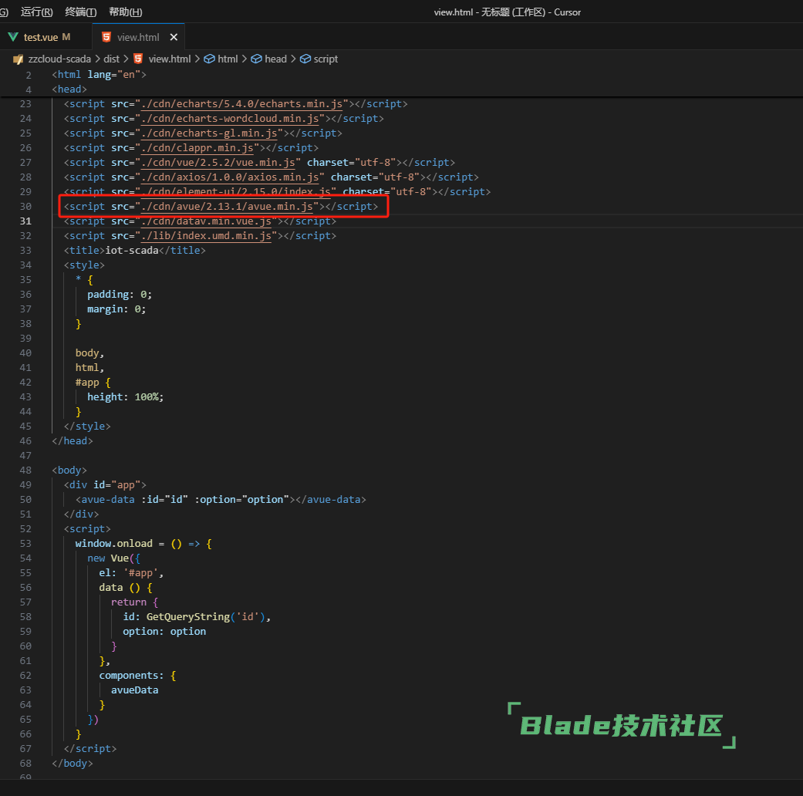Image resolution: width=803 pixels, height=796 pixels.
Task: Open the 终端(T) menu
Action: tap(80, 12)
